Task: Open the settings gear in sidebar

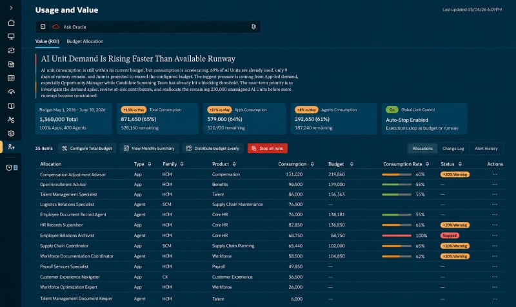Action: tap(11, 133)
